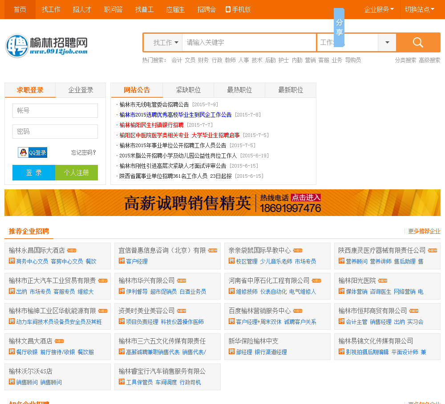Switch to the 企业登录 tab
Screen dimensions: 445x404
[81, 90]
